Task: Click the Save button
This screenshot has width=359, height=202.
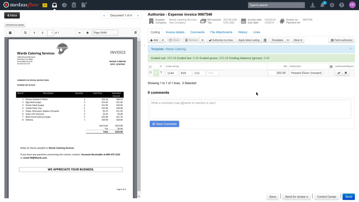Action: (272, 197)
